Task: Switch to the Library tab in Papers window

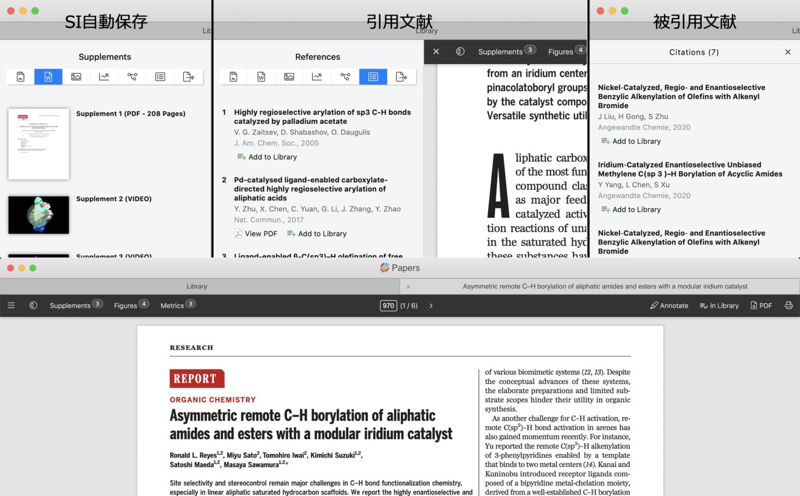Action: [197, 286]
